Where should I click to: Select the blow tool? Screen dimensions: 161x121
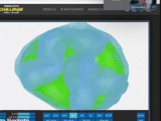[100, 115]
